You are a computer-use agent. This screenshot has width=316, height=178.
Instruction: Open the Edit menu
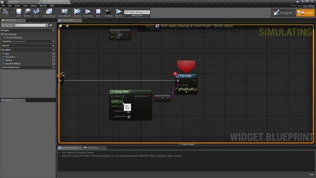click(x=10, y=5)
